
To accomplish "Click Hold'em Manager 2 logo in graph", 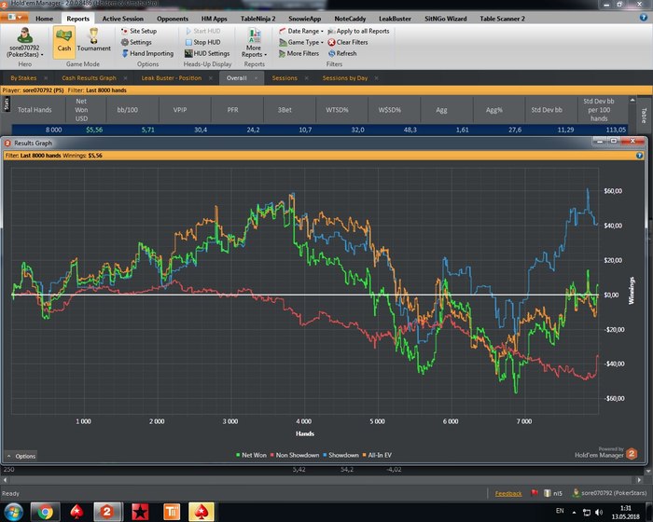I will [x=632, y=454].
